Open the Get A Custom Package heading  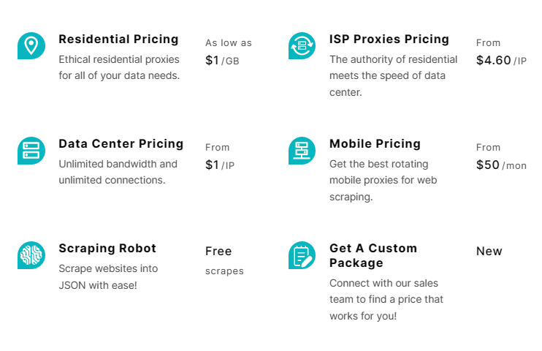[x=373, y=255]
